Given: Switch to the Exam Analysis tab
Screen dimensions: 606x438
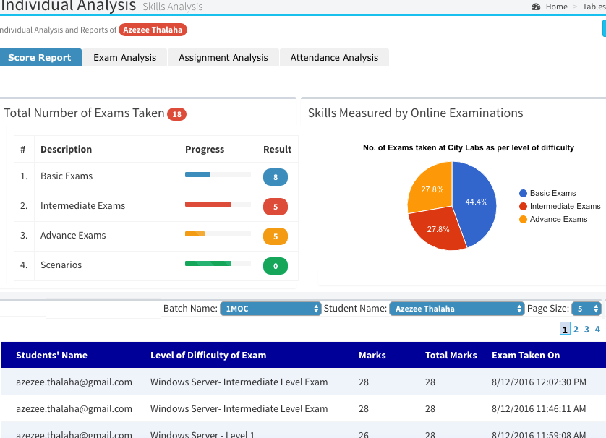Looking at the screenshot, I should pos(124,58).
